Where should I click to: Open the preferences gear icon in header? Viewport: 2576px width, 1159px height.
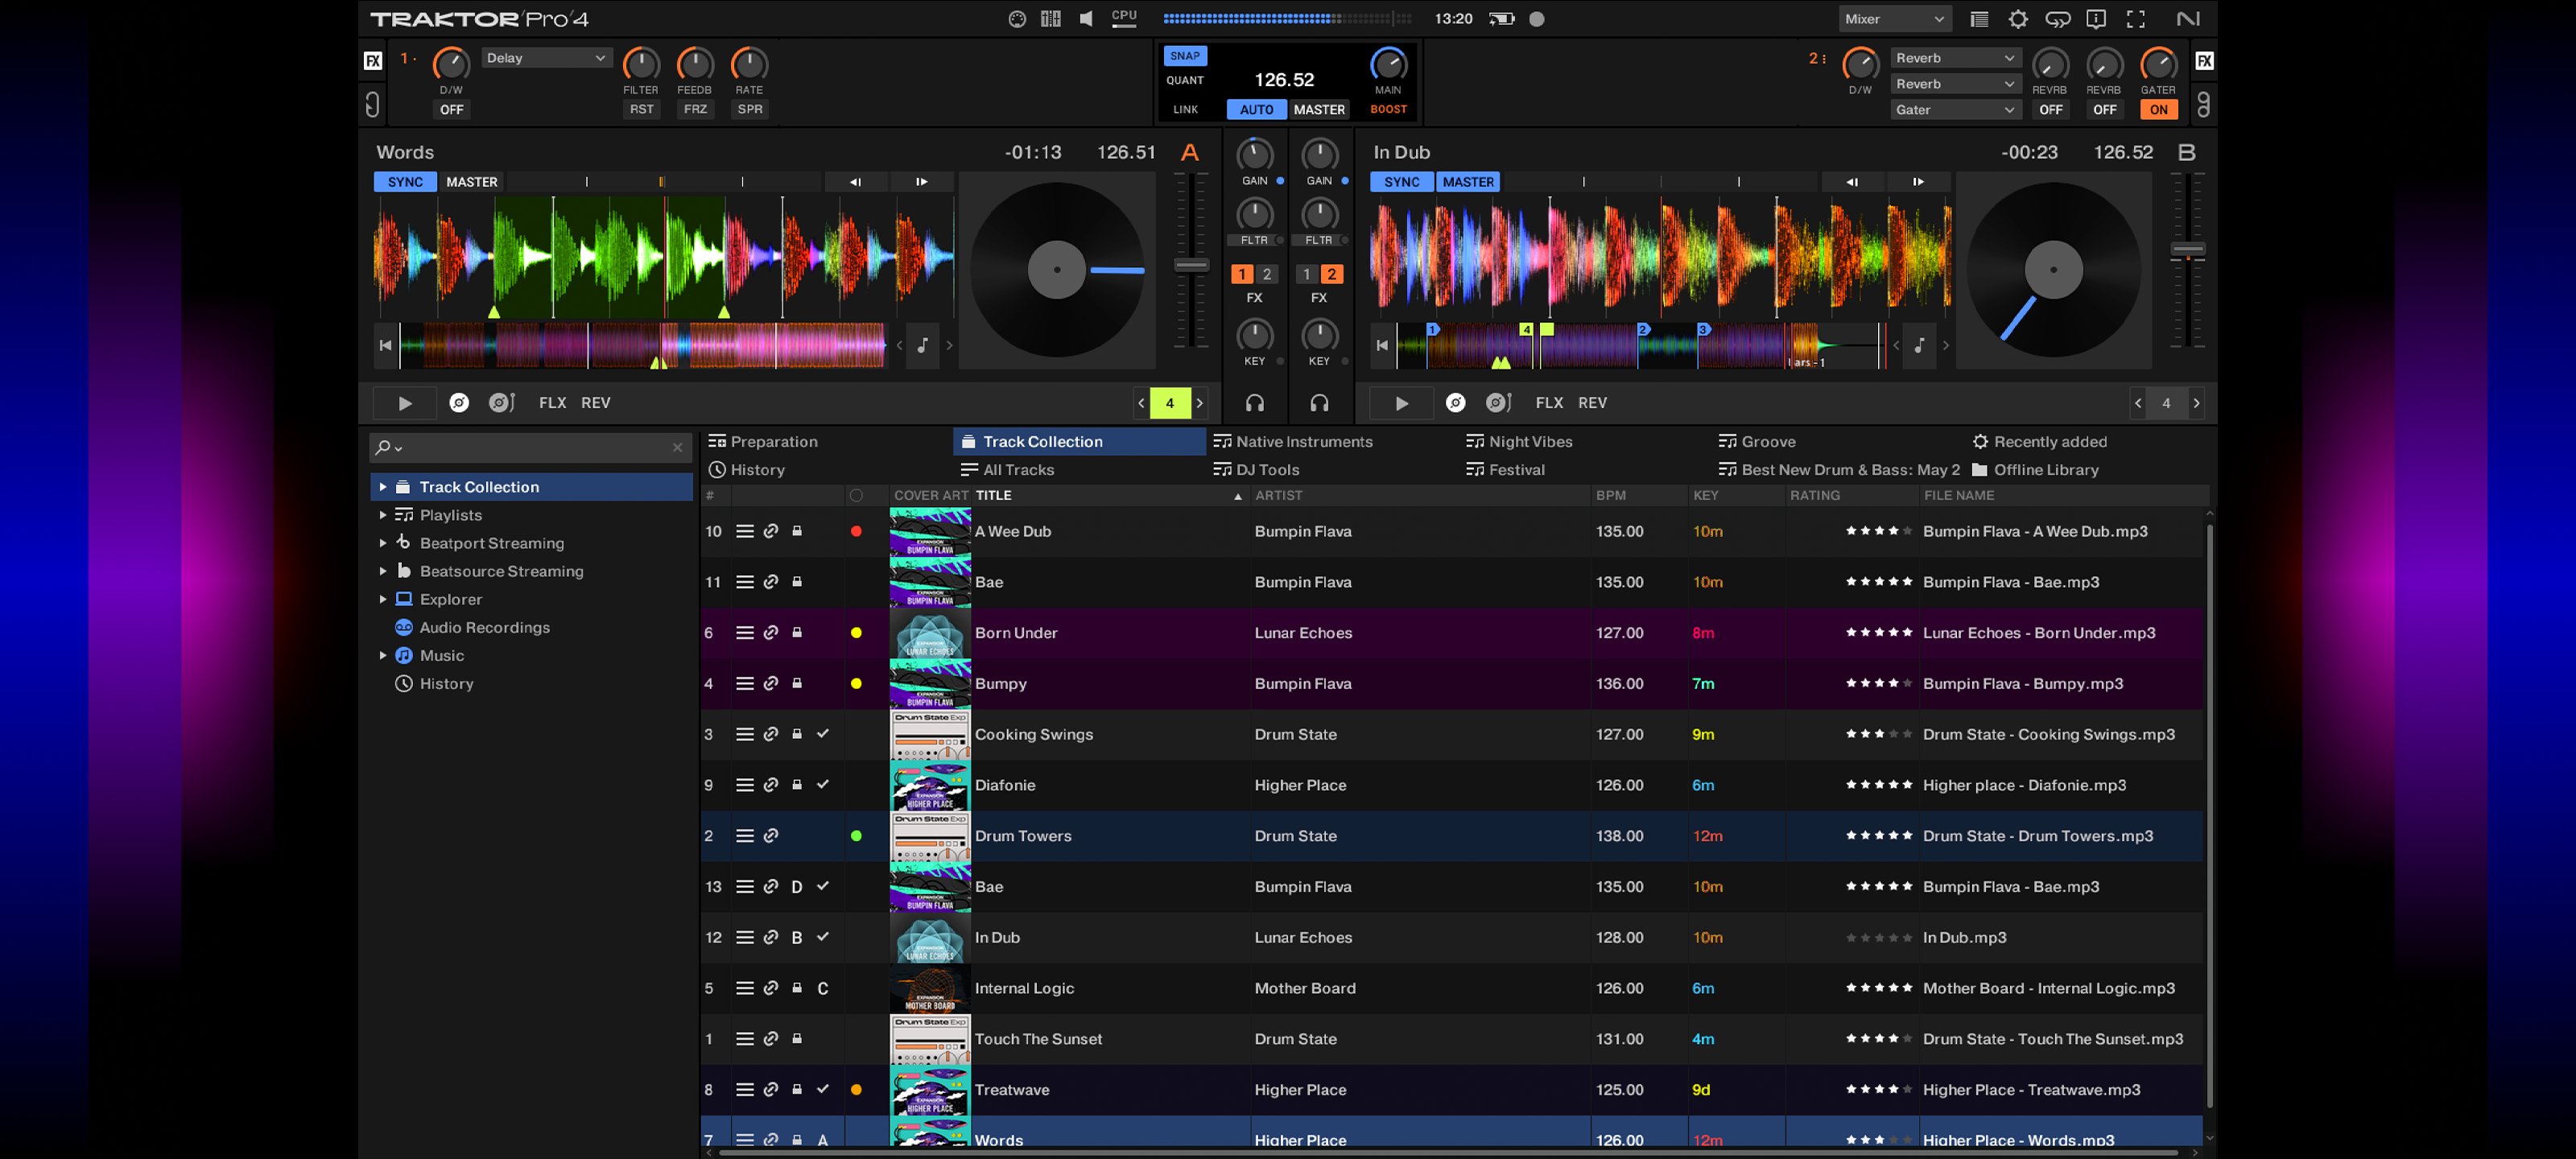[x=2018, y=19]
